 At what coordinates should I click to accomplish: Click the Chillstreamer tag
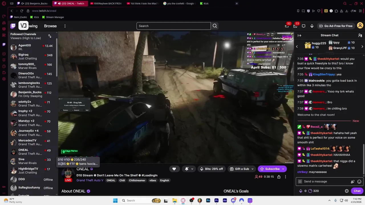click(x=137, y=181)
